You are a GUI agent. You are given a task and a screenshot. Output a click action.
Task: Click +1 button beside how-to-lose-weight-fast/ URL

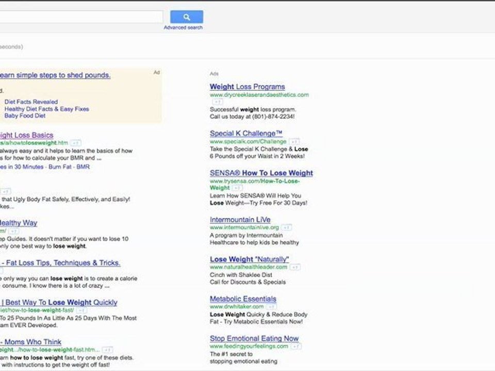(x=81, y=310)
